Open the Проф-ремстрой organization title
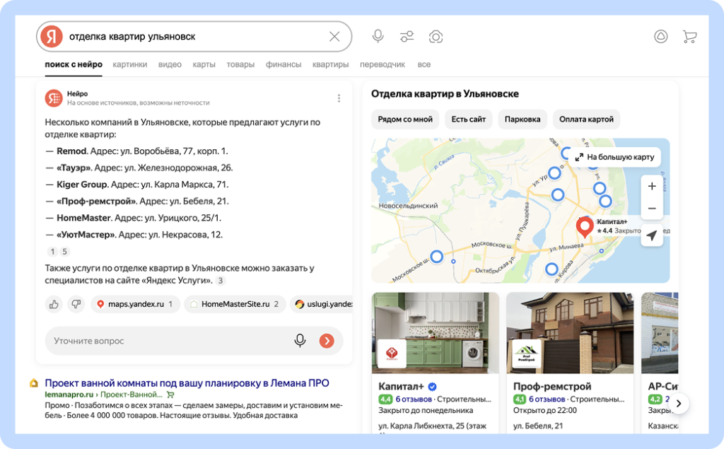 click(552, 386)
